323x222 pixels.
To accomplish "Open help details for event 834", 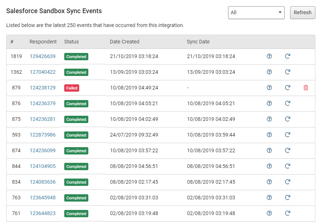I will (269, 181).
